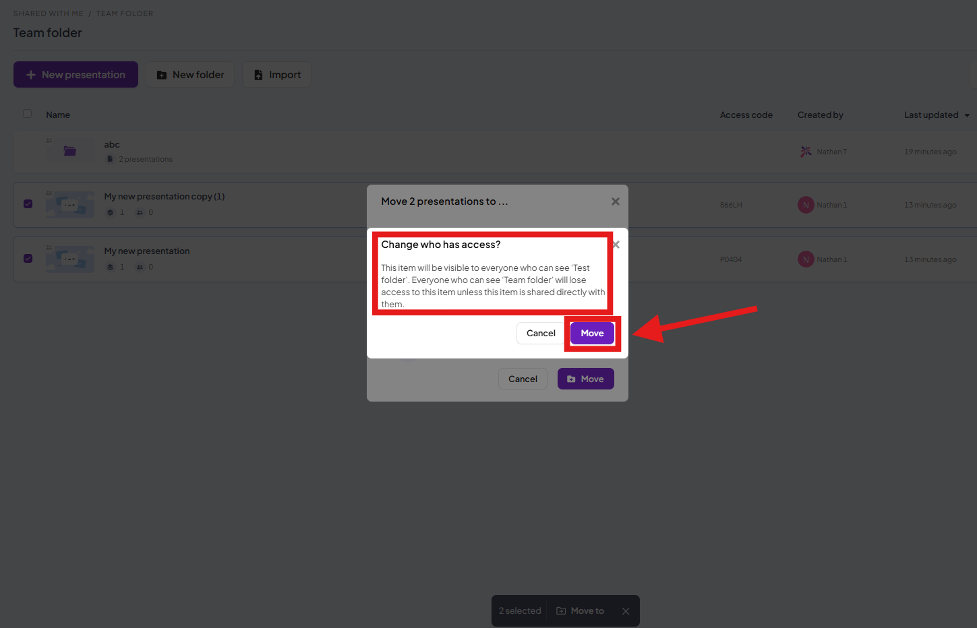Click Nathan T avatar in abc row
Viewport: 977px width, 628px height.
pyautogui.click(x=806, y=152)
